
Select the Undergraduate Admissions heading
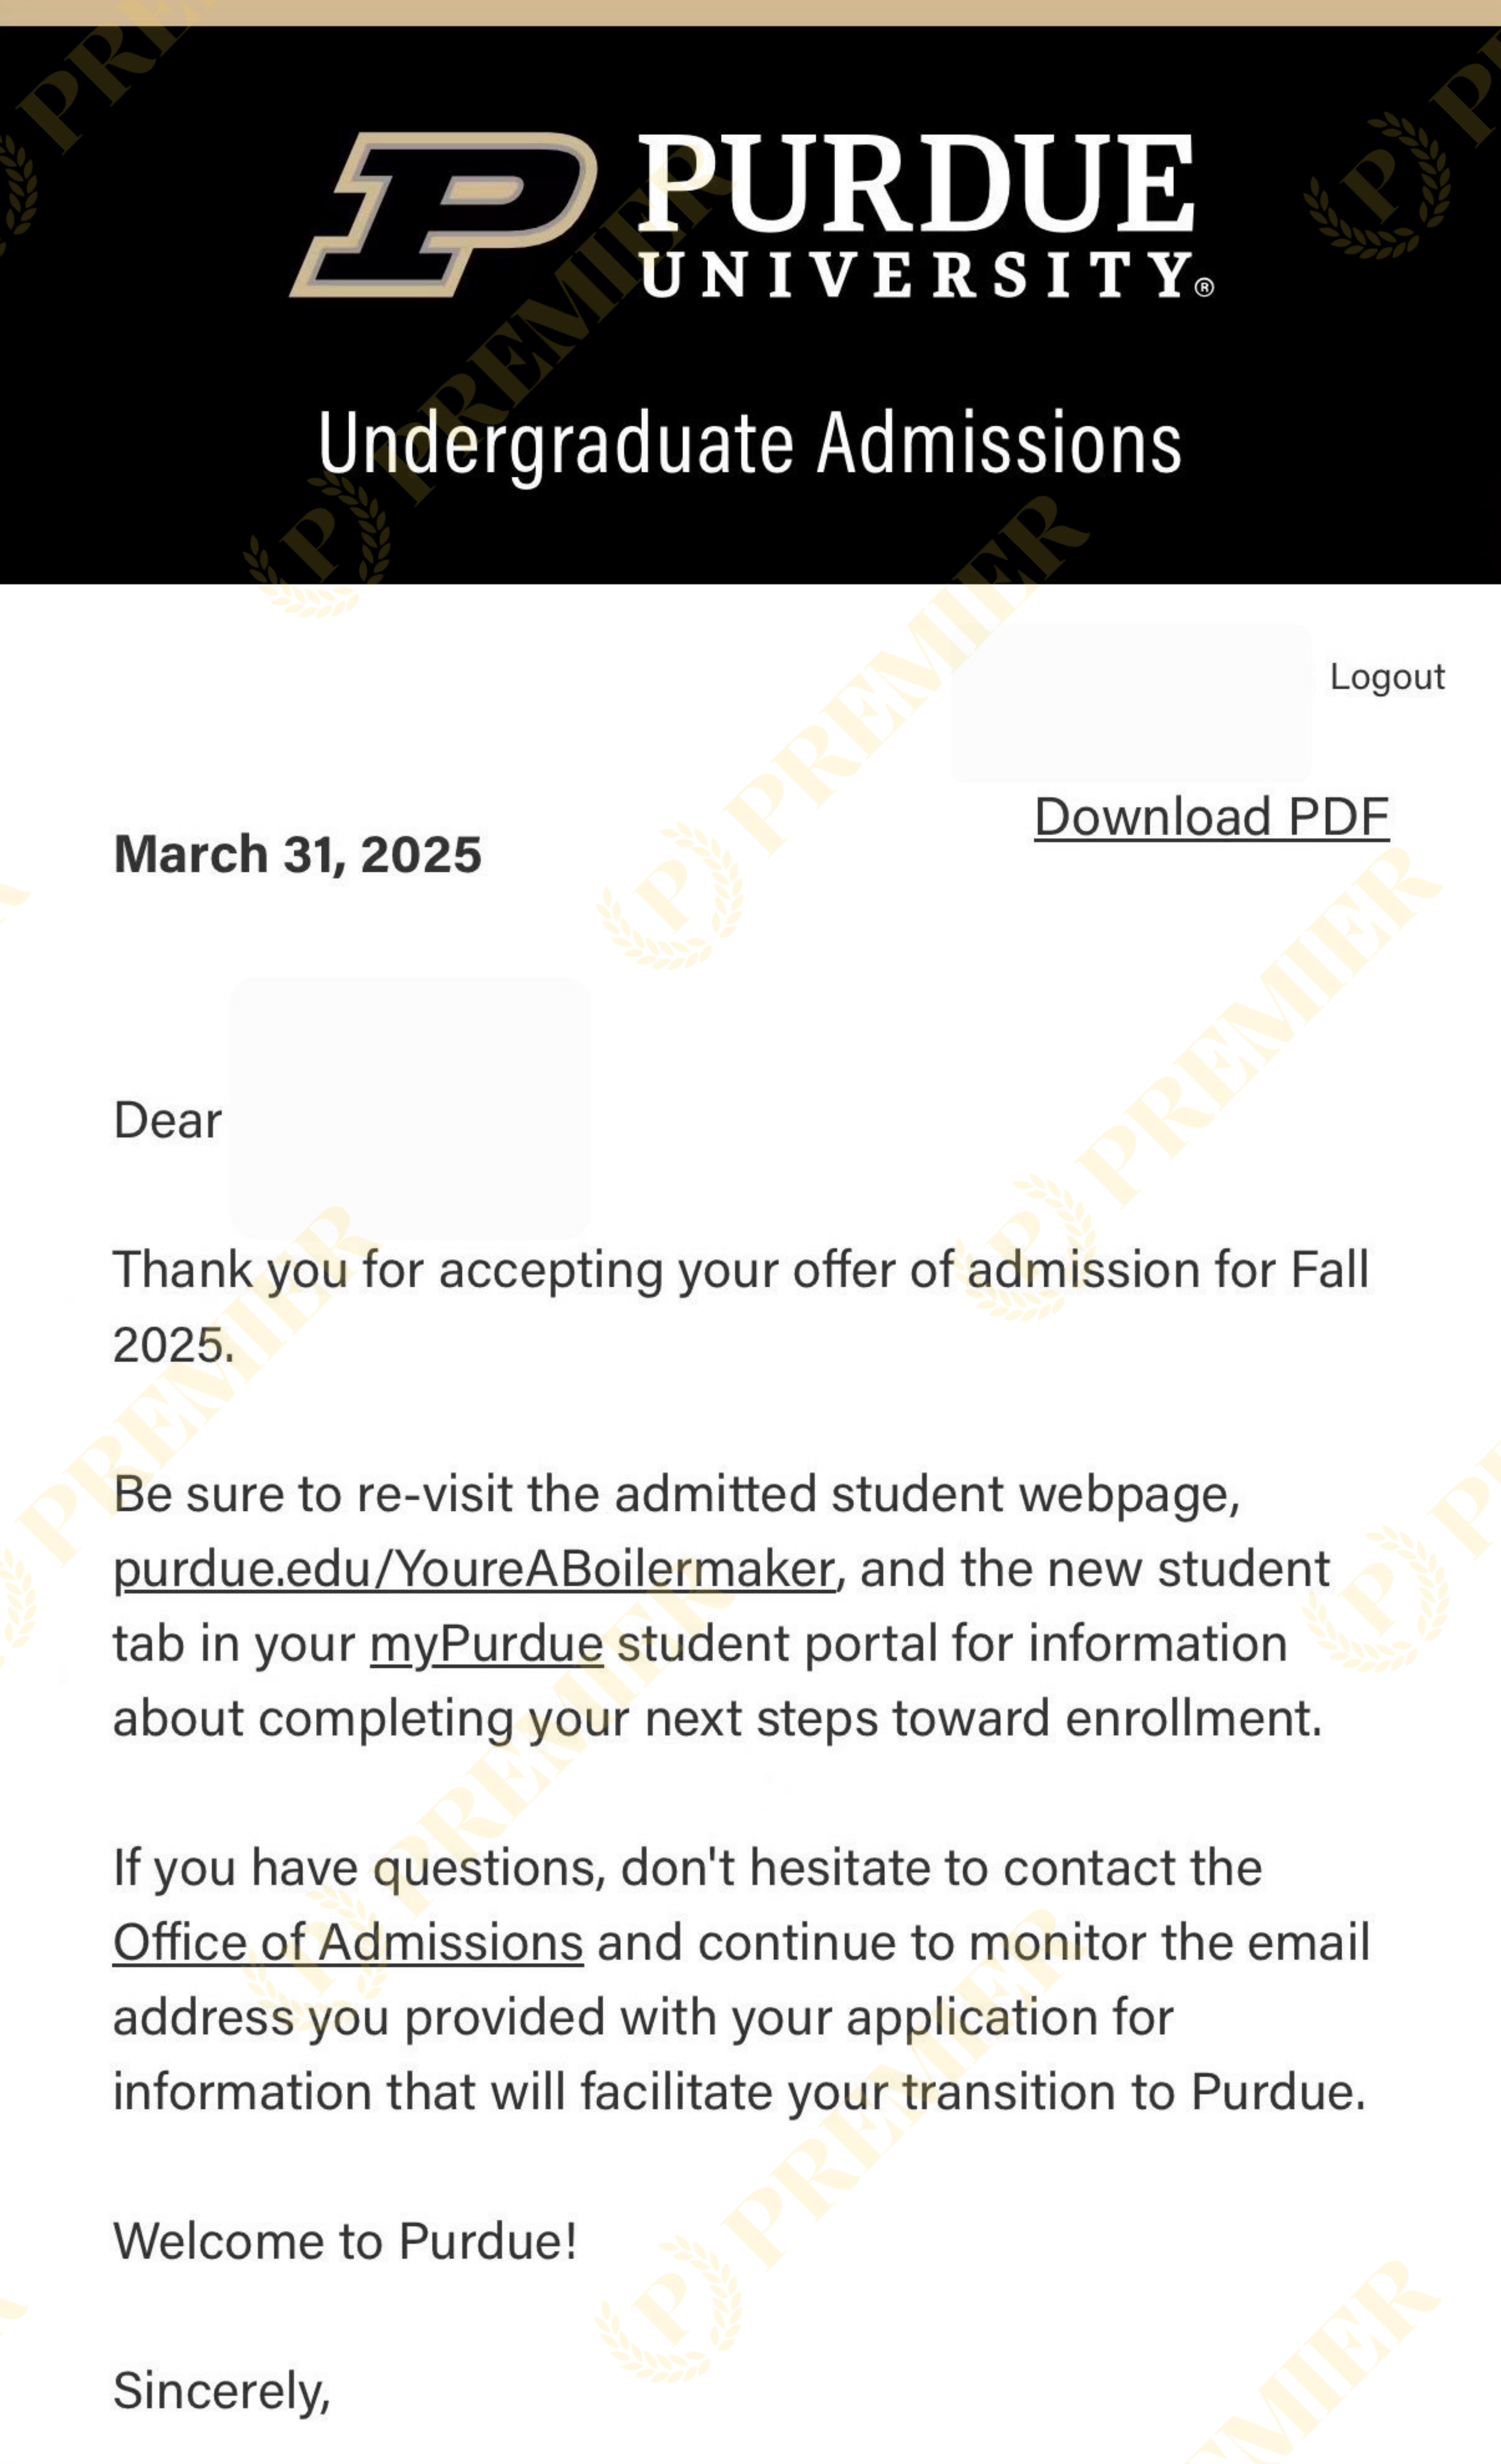pyautogui.click(x=749, y=443)
